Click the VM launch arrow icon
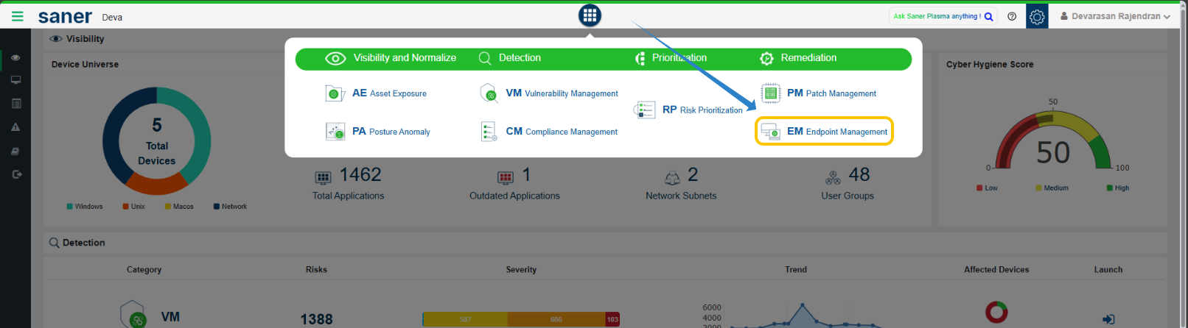The image size is (1188, 328). click(x=1108, y=319)
